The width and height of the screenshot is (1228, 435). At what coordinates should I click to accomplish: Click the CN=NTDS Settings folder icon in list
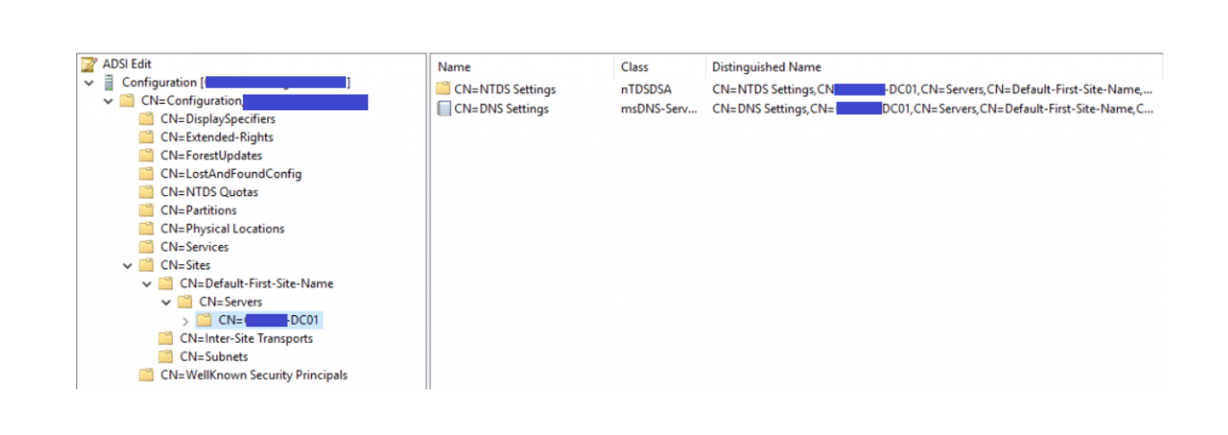[x=443, y=90]
